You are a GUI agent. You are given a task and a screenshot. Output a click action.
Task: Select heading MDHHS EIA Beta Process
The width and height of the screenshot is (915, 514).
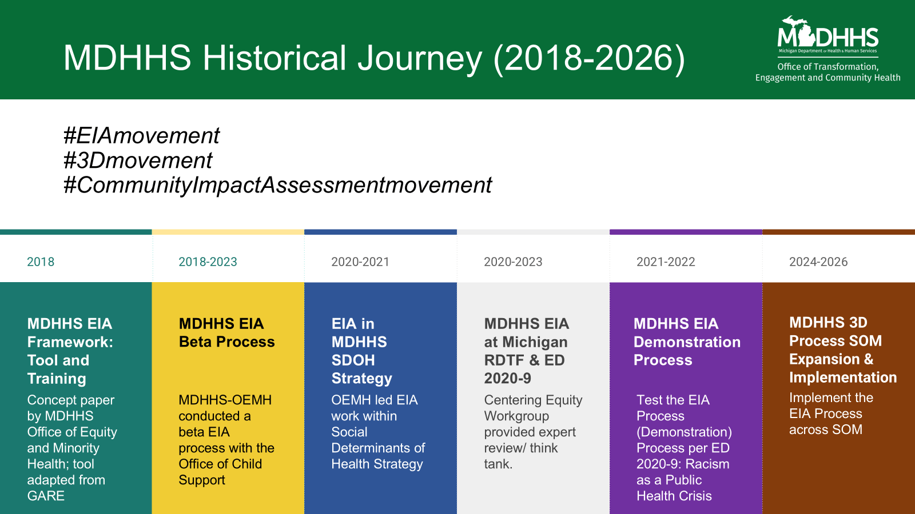point(226,333)
